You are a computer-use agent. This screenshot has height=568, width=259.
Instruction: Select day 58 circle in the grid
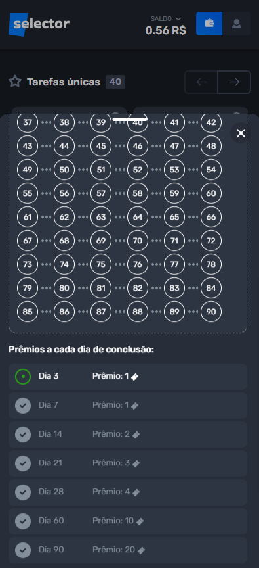pos(138,193)
